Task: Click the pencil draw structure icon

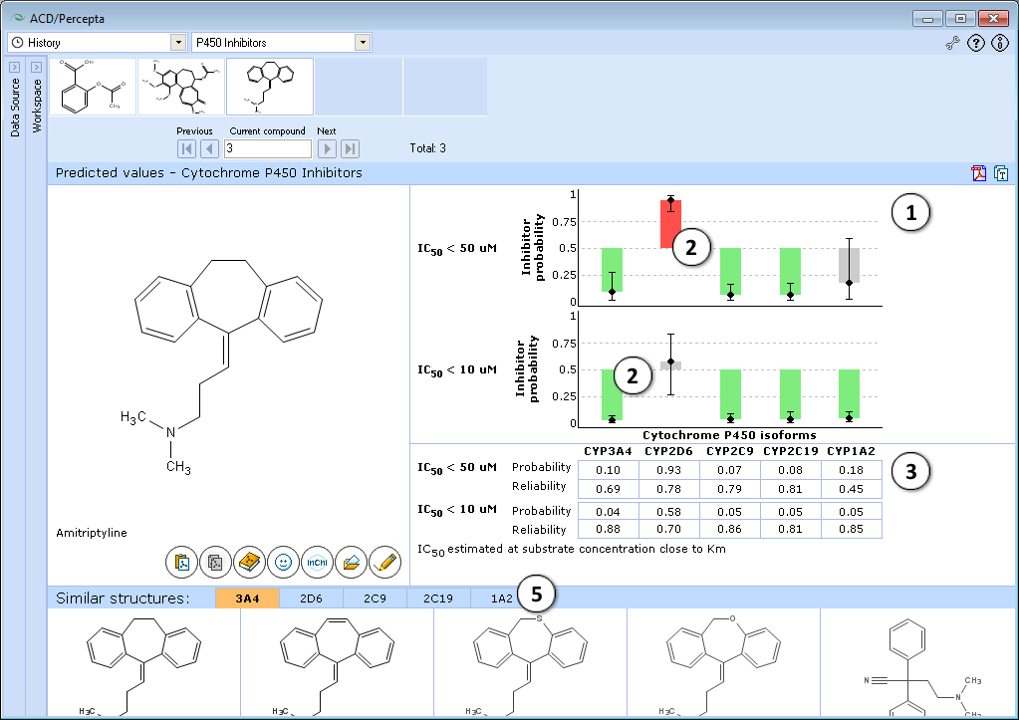Action: point(384,562)
